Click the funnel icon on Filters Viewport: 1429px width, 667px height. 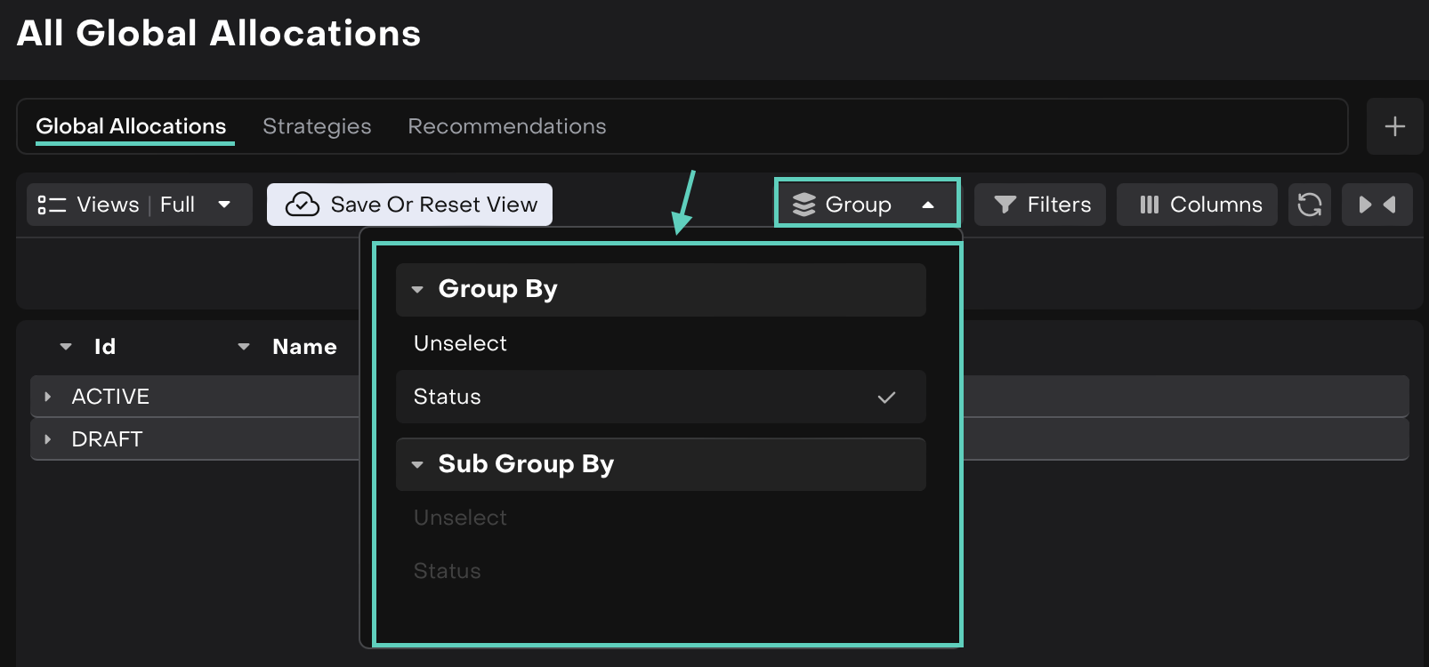(1005, 205)
